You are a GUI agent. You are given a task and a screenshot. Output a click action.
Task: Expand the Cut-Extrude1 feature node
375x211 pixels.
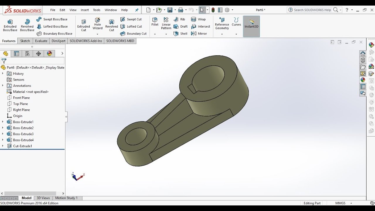3,146
